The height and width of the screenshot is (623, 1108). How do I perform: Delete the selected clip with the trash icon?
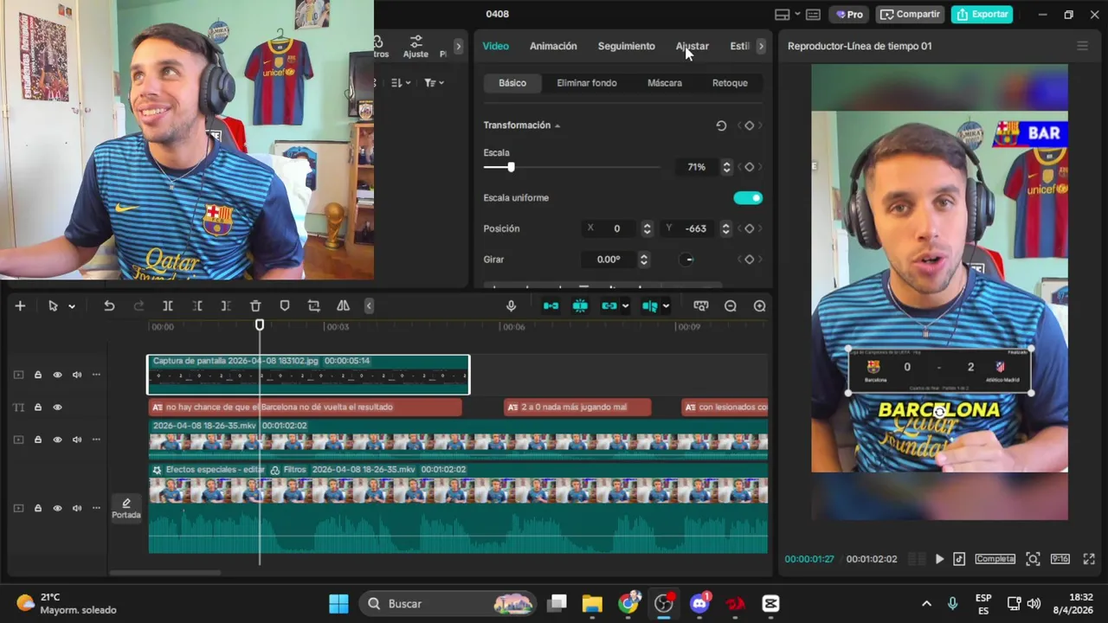(x=255, y=305)
